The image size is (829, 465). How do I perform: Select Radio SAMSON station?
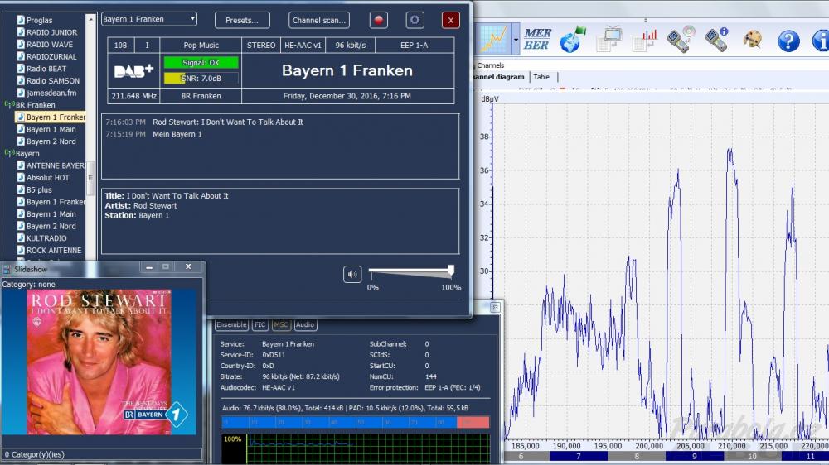(x=53, y=81)
